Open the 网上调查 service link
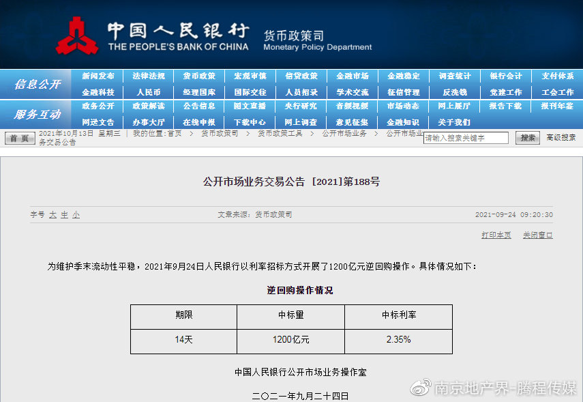 [x=301, y=122]
